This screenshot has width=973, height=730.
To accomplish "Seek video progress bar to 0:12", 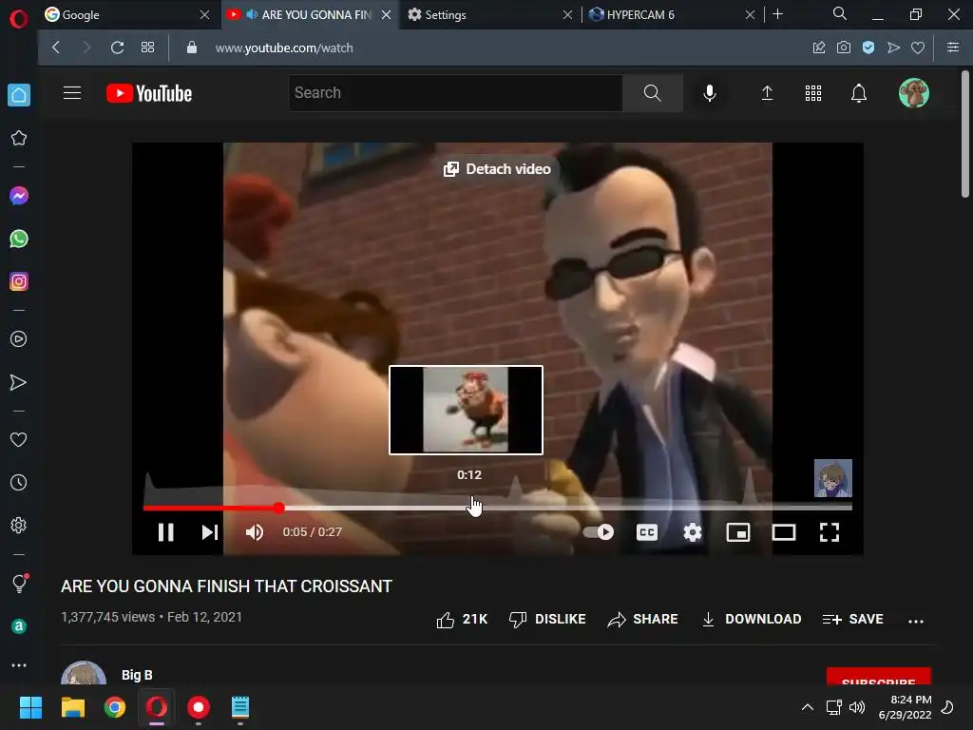I will pyautogui.click(x=468, y=508).
